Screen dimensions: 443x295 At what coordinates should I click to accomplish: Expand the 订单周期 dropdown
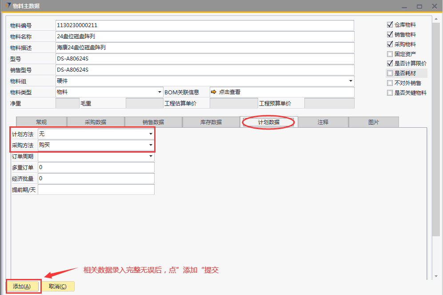click(x=151, y=156)
